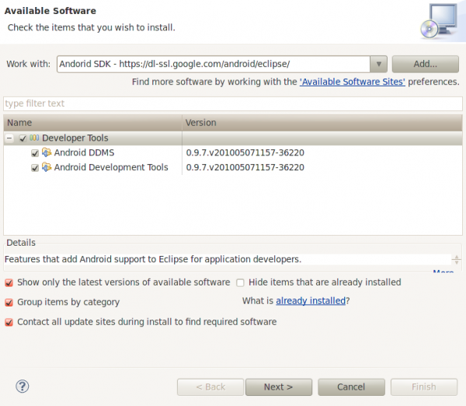Click the Android DDMS version 0.9.7.v201005071157-36220
Image resolution: width=466 pixels, height=406 pixels.
pos(245,152)
